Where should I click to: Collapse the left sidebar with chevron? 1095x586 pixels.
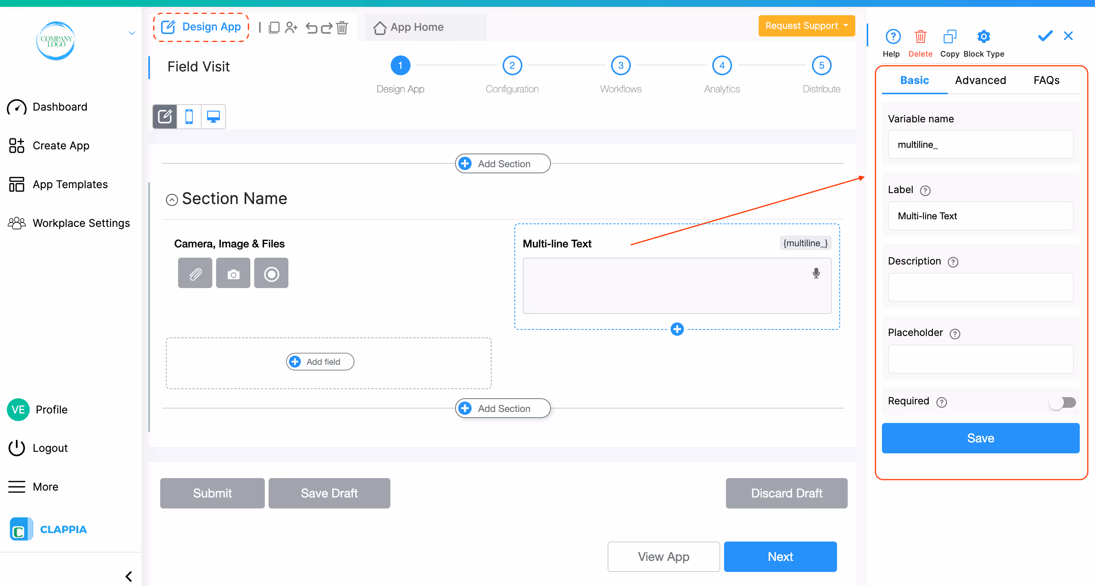pos(129,576)
